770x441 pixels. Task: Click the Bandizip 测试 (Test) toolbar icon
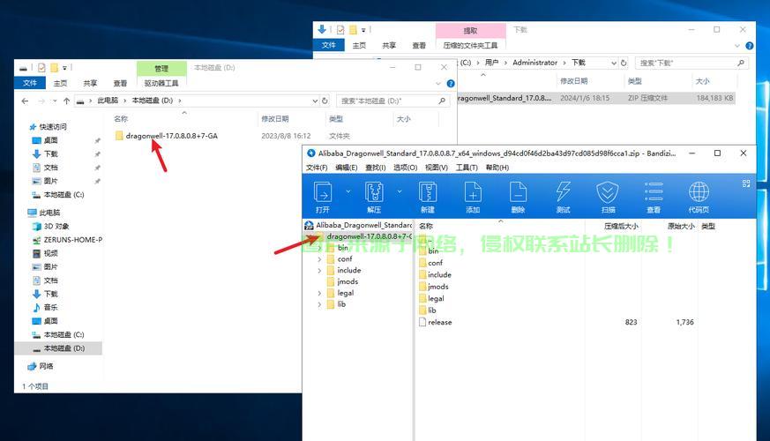[x=563, y=197]
